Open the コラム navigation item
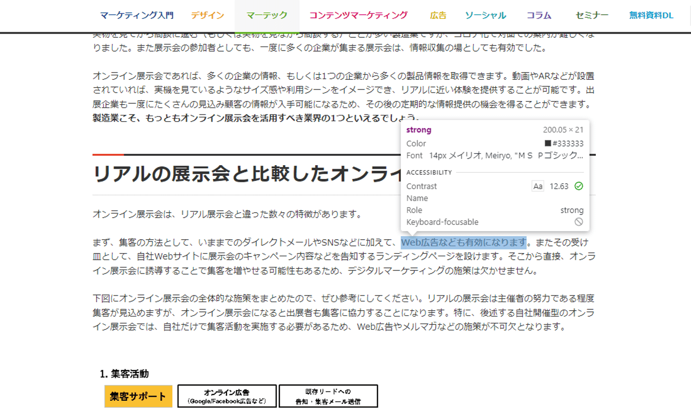The width and height of the screenshot is (691, 411). coord(539,15)
